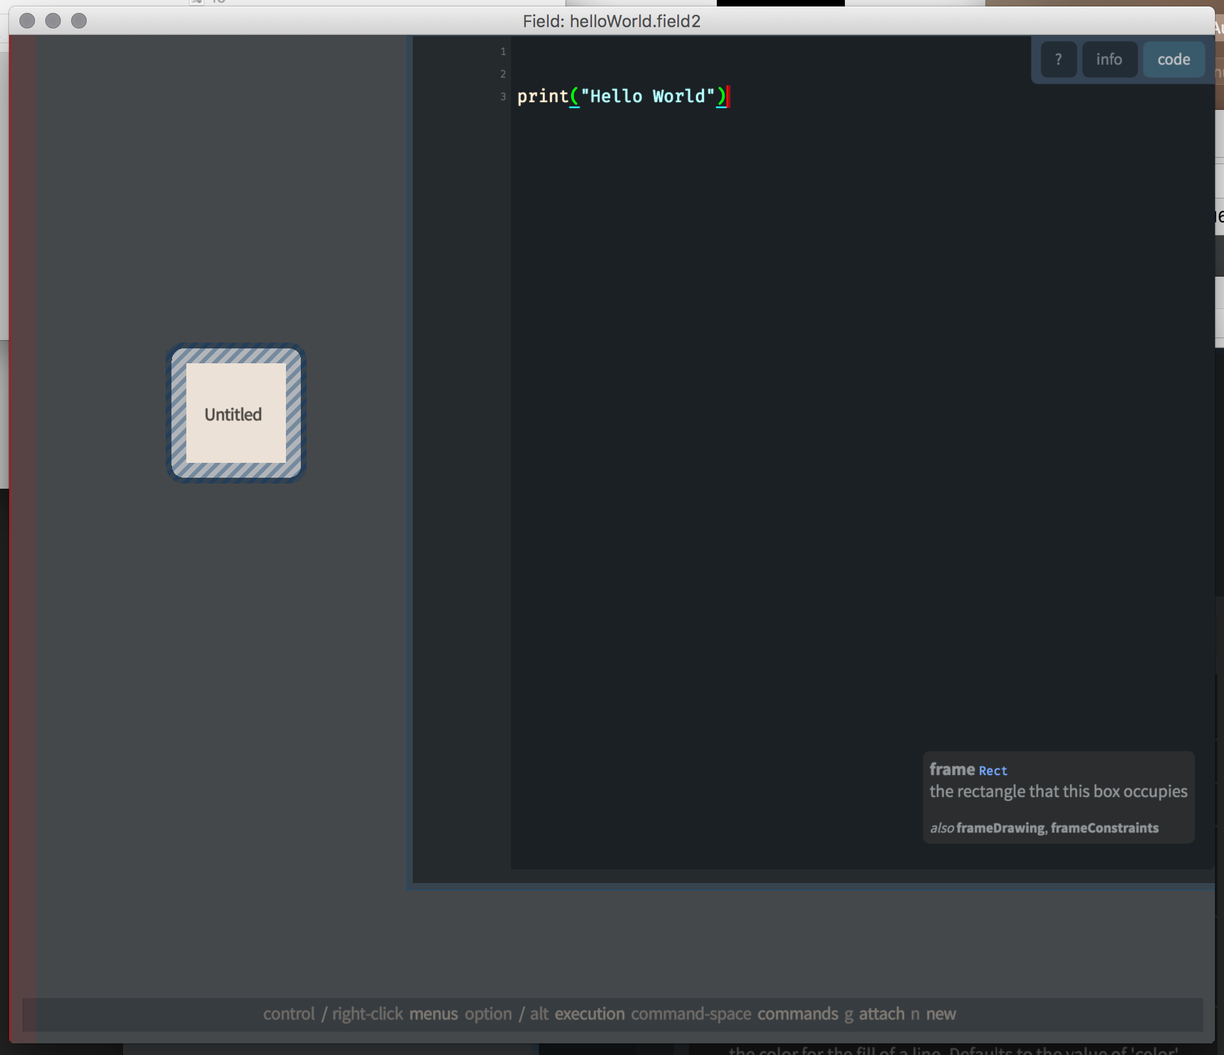Open the frameConstraints reference link
Viewport: 1224px width, 1055px height.
tap(1104, 828)
